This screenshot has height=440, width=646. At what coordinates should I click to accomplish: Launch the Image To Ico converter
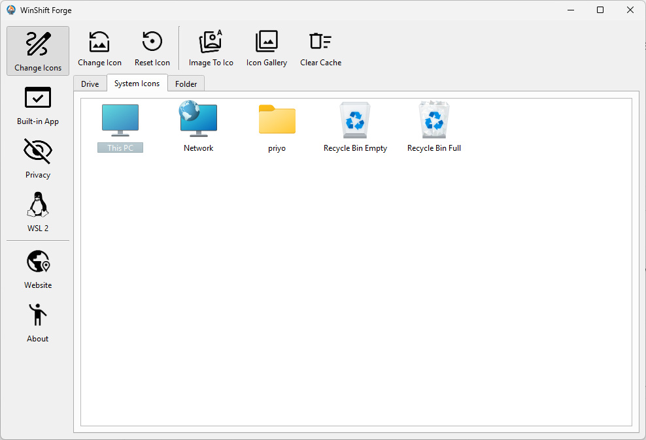tap(211, 49)
